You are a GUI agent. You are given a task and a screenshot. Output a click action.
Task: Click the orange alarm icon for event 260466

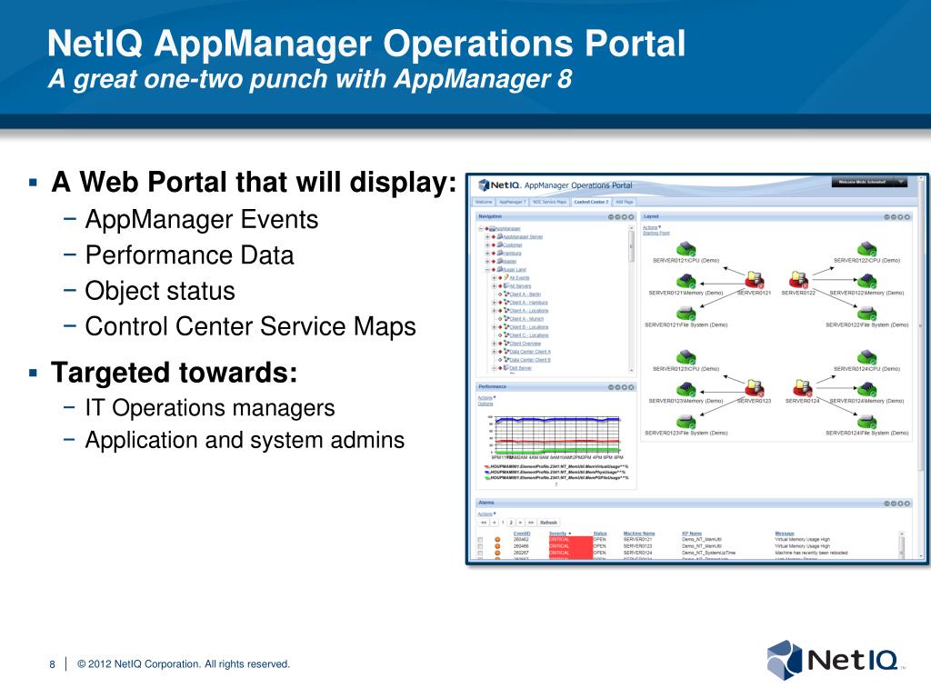(x=497, y=546)
